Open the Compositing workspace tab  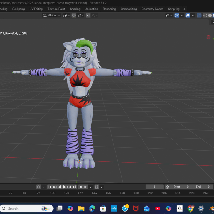tap(128, 9)
